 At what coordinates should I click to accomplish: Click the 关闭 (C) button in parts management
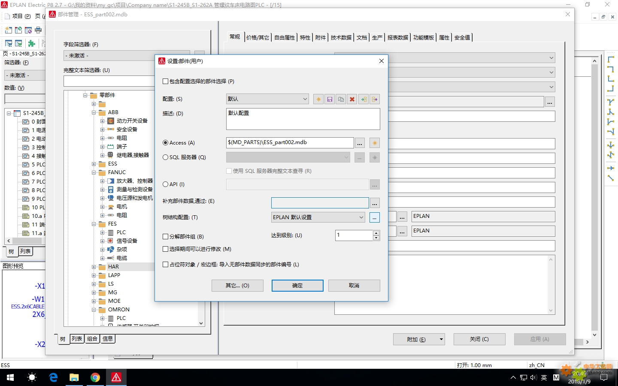point(479,339)
